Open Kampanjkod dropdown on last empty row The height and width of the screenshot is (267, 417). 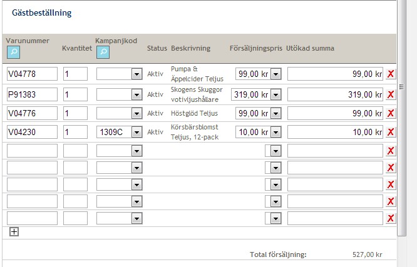coord(136,218)
